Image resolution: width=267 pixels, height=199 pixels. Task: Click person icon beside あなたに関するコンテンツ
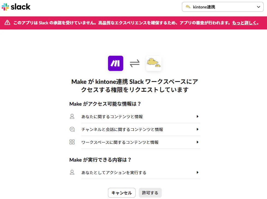point(72,116)
